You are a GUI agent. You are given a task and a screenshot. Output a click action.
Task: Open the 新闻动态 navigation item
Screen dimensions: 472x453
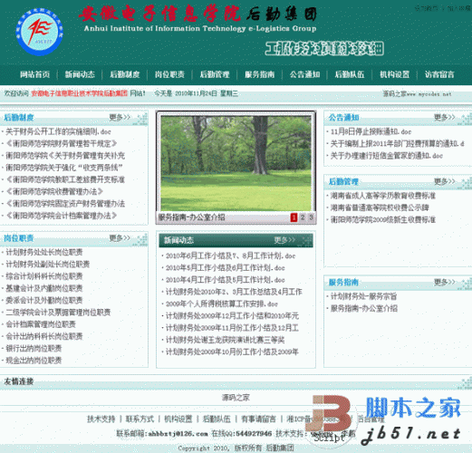80,74
